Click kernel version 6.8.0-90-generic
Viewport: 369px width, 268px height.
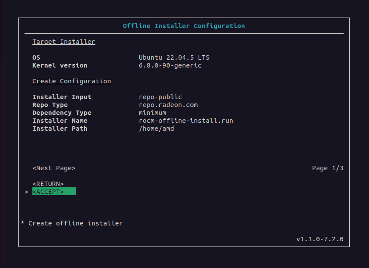click(x=170, y=65)
